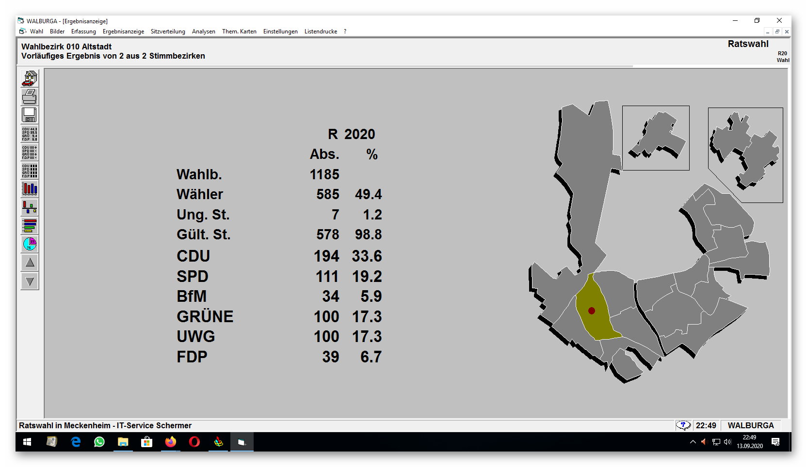Open Firefox from the taskbar
Screen dimensions: 807x467
[x=170, y=442]
